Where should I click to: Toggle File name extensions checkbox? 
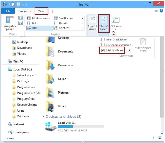pyautogui.click(x=103, y=45)
